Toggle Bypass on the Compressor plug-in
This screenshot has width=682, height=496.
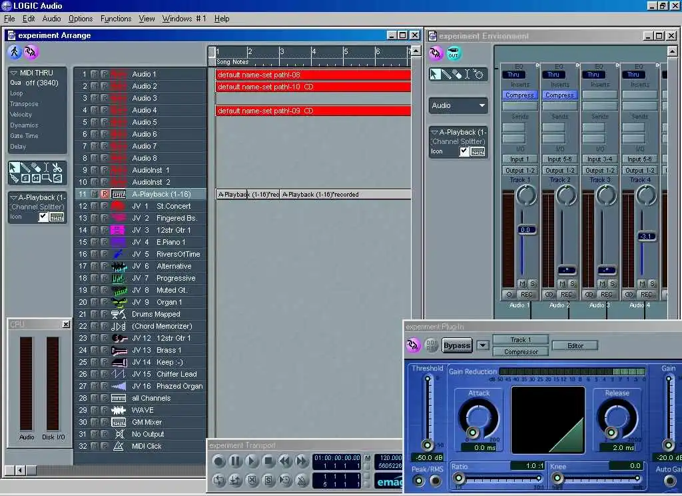pos(457,345)
